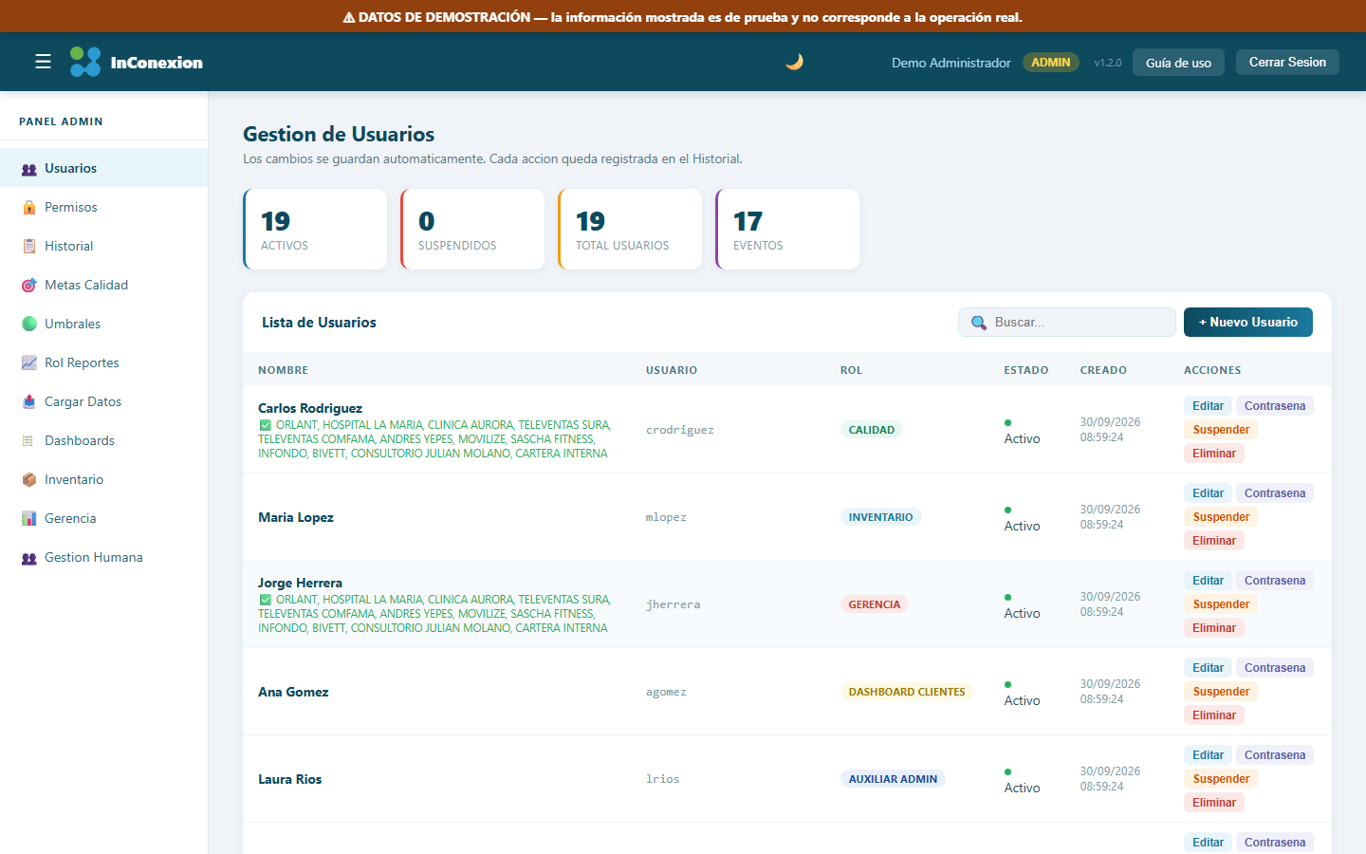Image resolution: width=1366 pixels, height=854 pixels.
Task: Open the hamburger menu icon
Action: (x=43, y=62)
